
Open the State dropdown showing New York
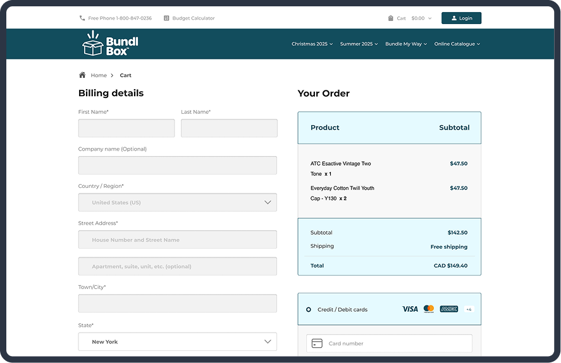click(x=178, y=341)
